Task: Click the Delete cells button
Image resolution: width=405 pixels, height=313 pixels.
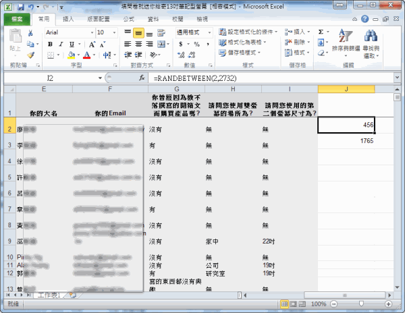Action: (297, 42)
